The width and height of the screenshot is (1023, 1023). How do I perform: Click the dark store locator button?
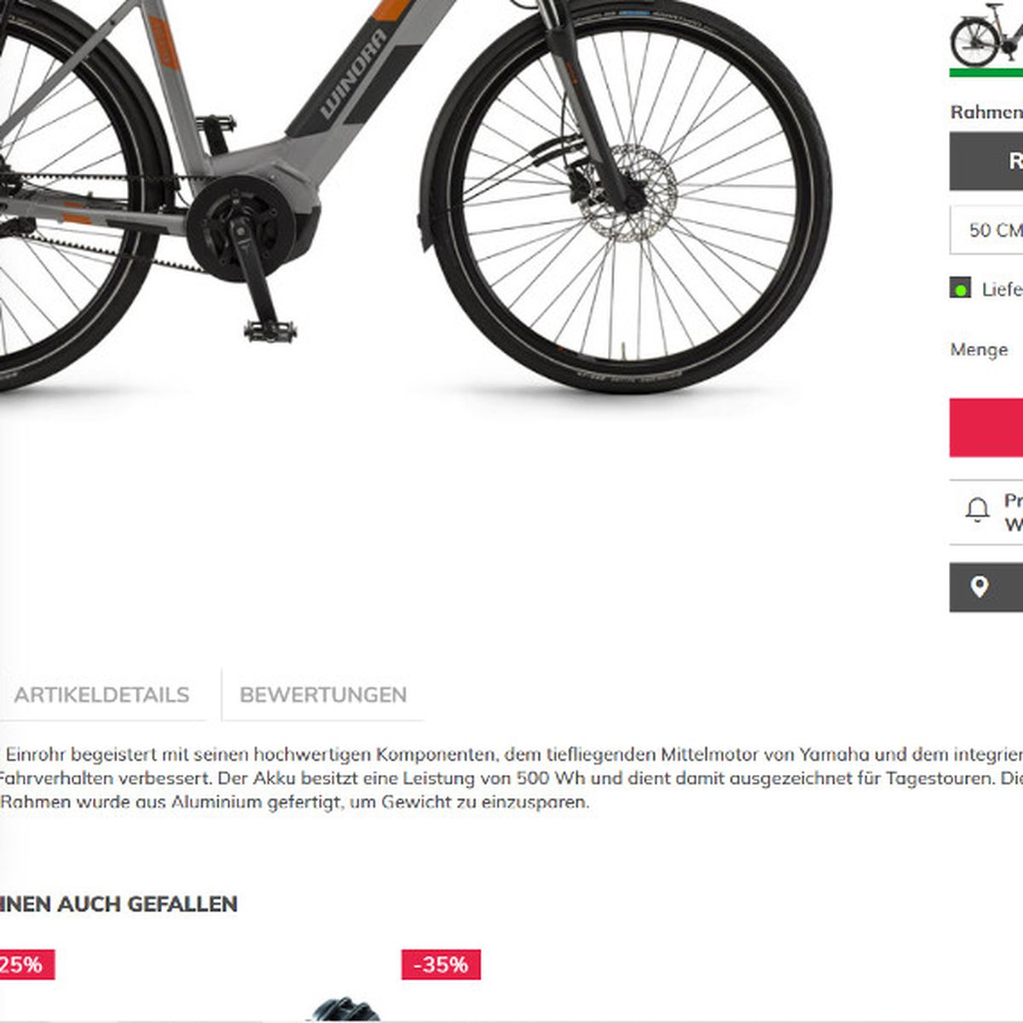(x=986, y=587)
